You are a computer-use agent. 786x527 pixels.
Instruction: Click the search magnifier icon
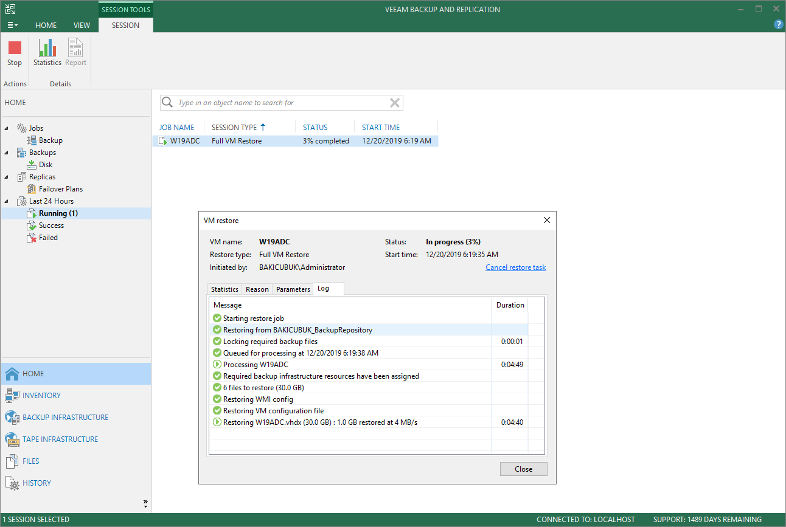pos(167,103)
